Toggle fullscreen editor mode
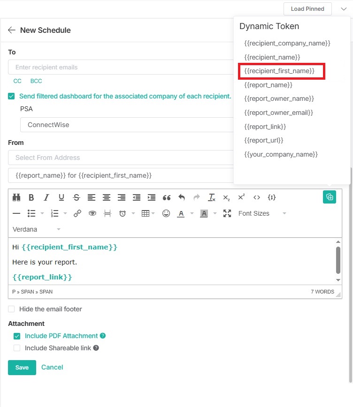The image size is (353, 407). pos(227,213)
